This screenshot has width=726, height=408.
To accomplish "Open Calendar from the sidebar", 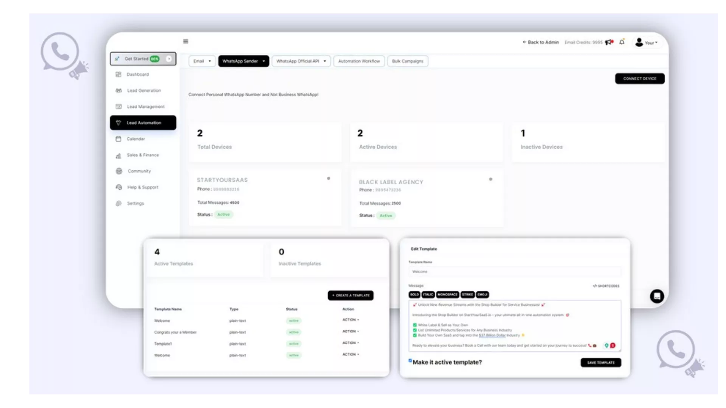I will (135, 139).
